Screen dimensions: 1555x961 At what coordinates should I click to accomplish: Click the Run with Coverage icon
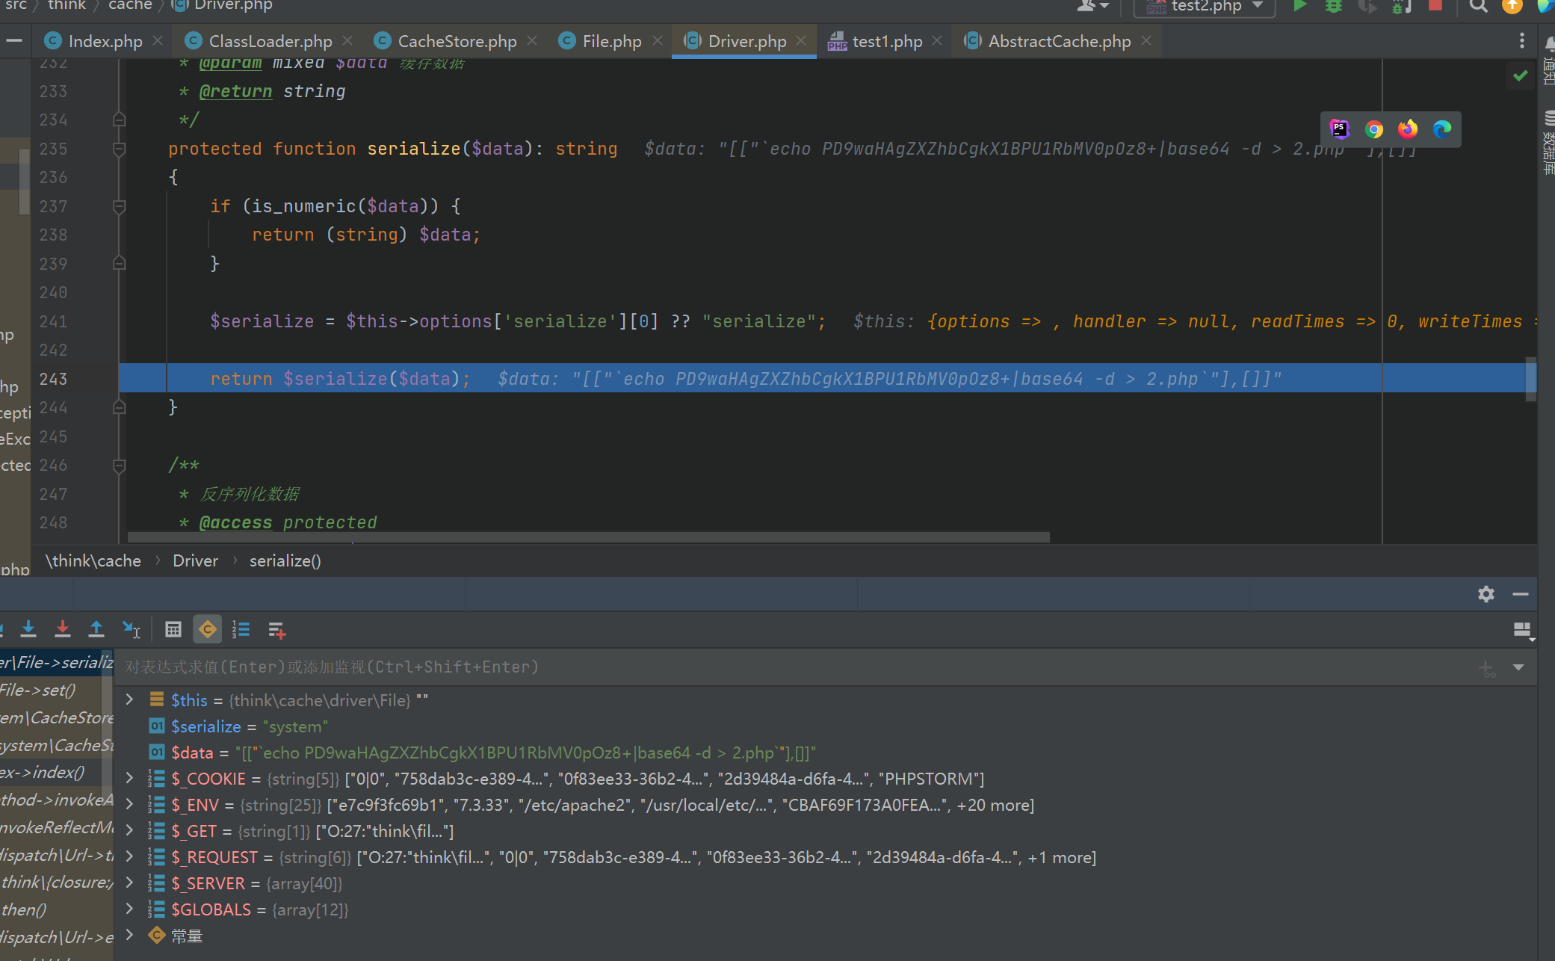(x=1367, y=6)
